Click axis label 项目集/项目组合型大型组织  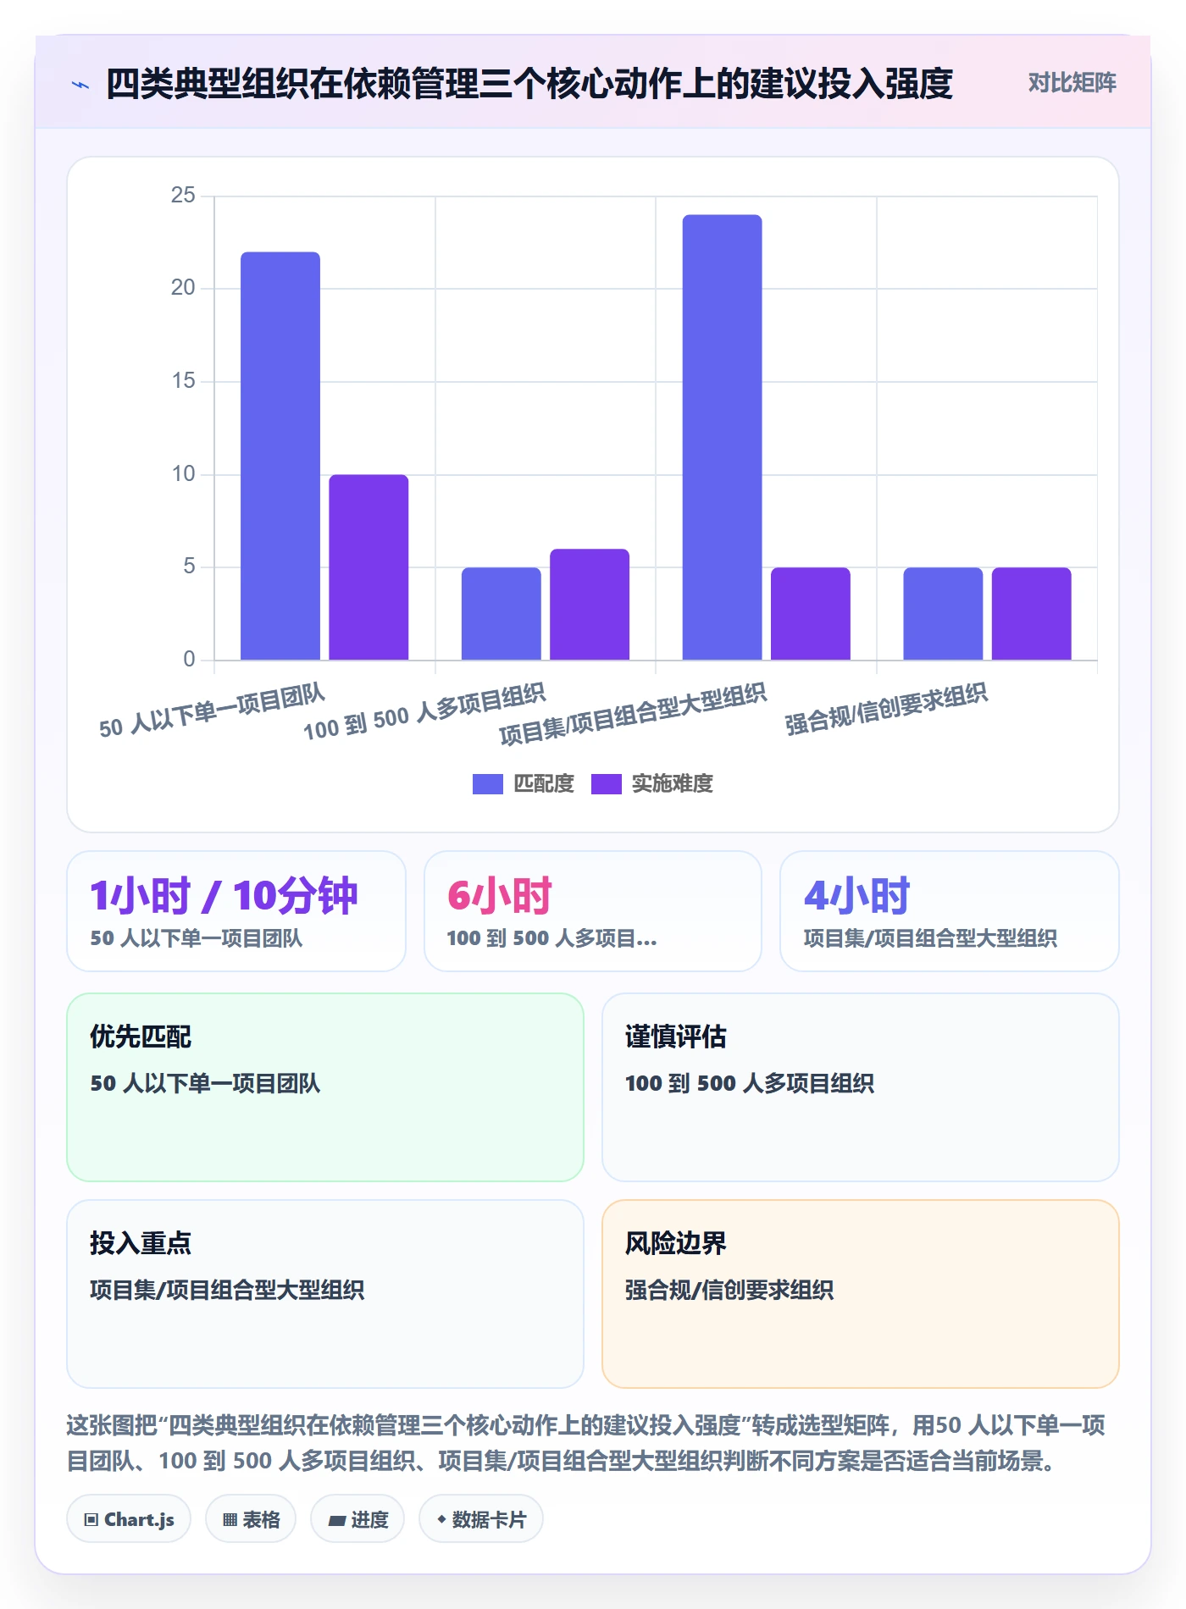[633, 715]
